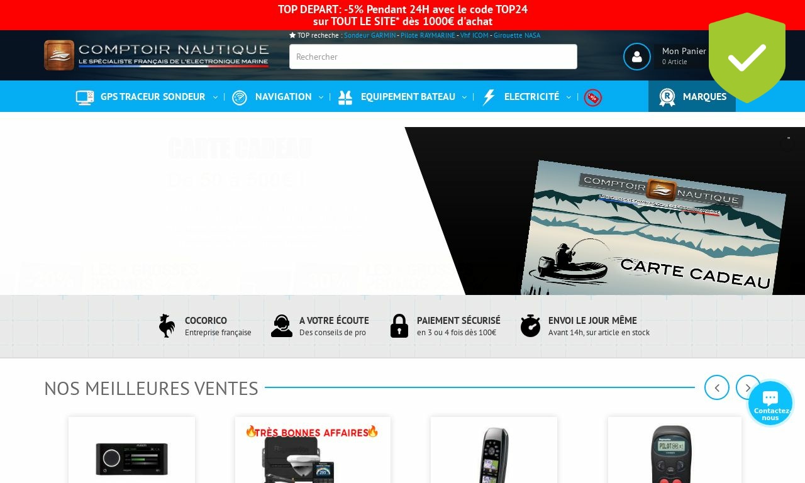805x483 pixels.
Task: Open the Electricité menu
Action: tap(531, 97)
